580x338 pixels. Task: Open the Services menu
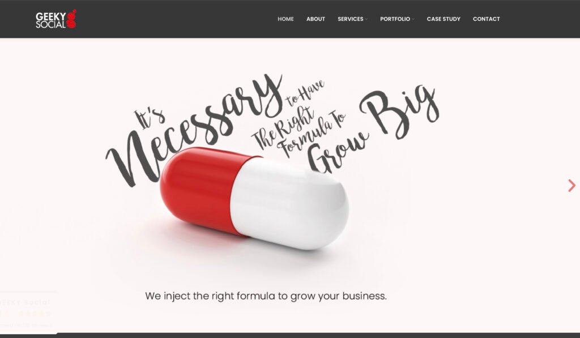pos(350,19)
